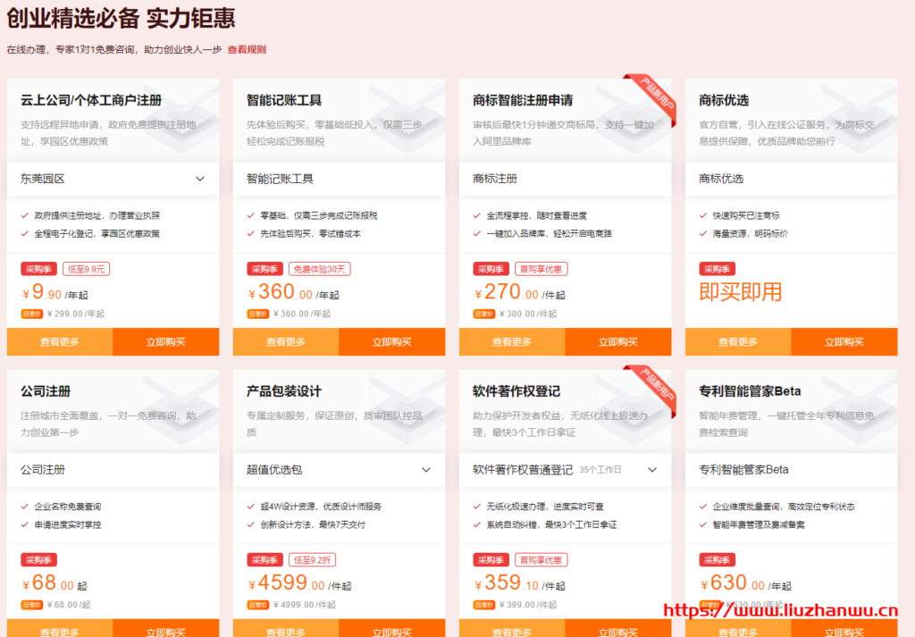Click the 日常价 badge beside ¥299.00
The image size is (915, 637).
pos(32,314)
